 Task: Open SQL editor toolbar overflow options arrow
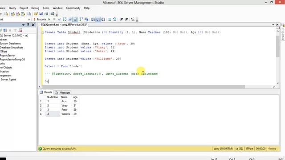[137, 20]
